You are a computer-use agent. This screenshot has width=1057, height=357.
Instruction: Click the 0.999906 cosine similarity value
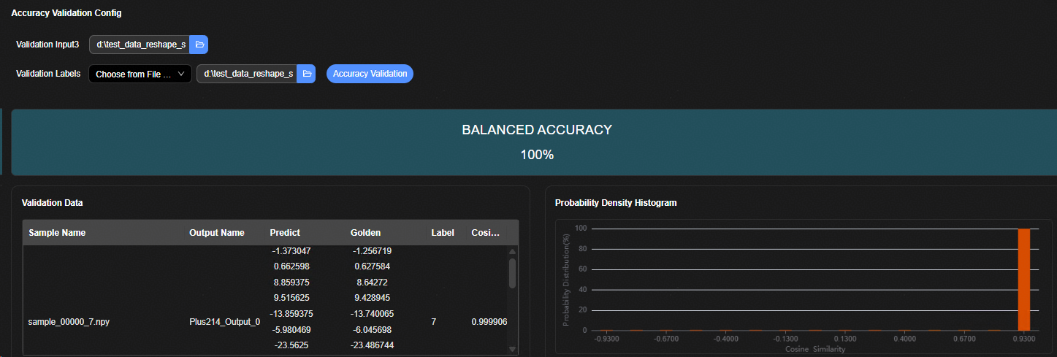[x=489, y=321]
